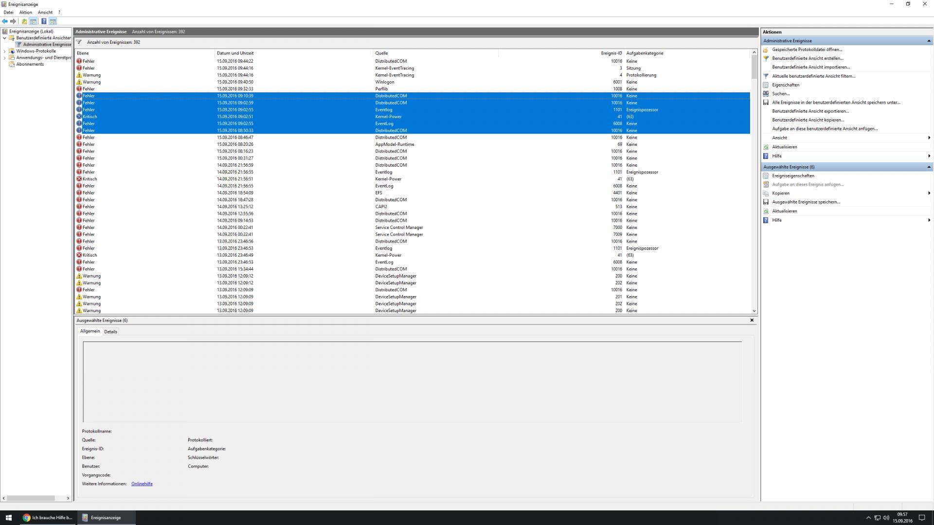Click the disk icon for Alle Ereignisse speichern unter
Viewport: 934px width, 525px height.
point(766,103)
